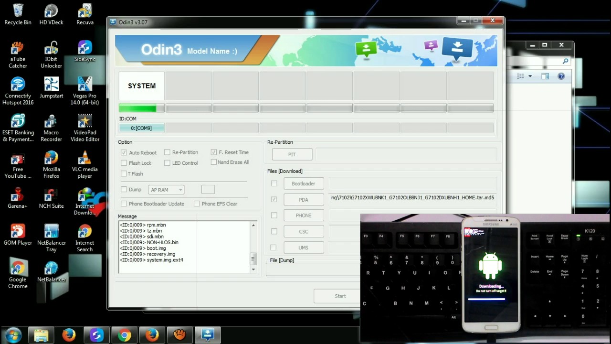
Task: Click Message log scroll up arrow
Action: 253,225
